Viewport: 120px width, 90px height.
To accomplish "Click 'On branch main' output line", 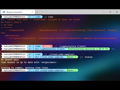I will point(10,60).
